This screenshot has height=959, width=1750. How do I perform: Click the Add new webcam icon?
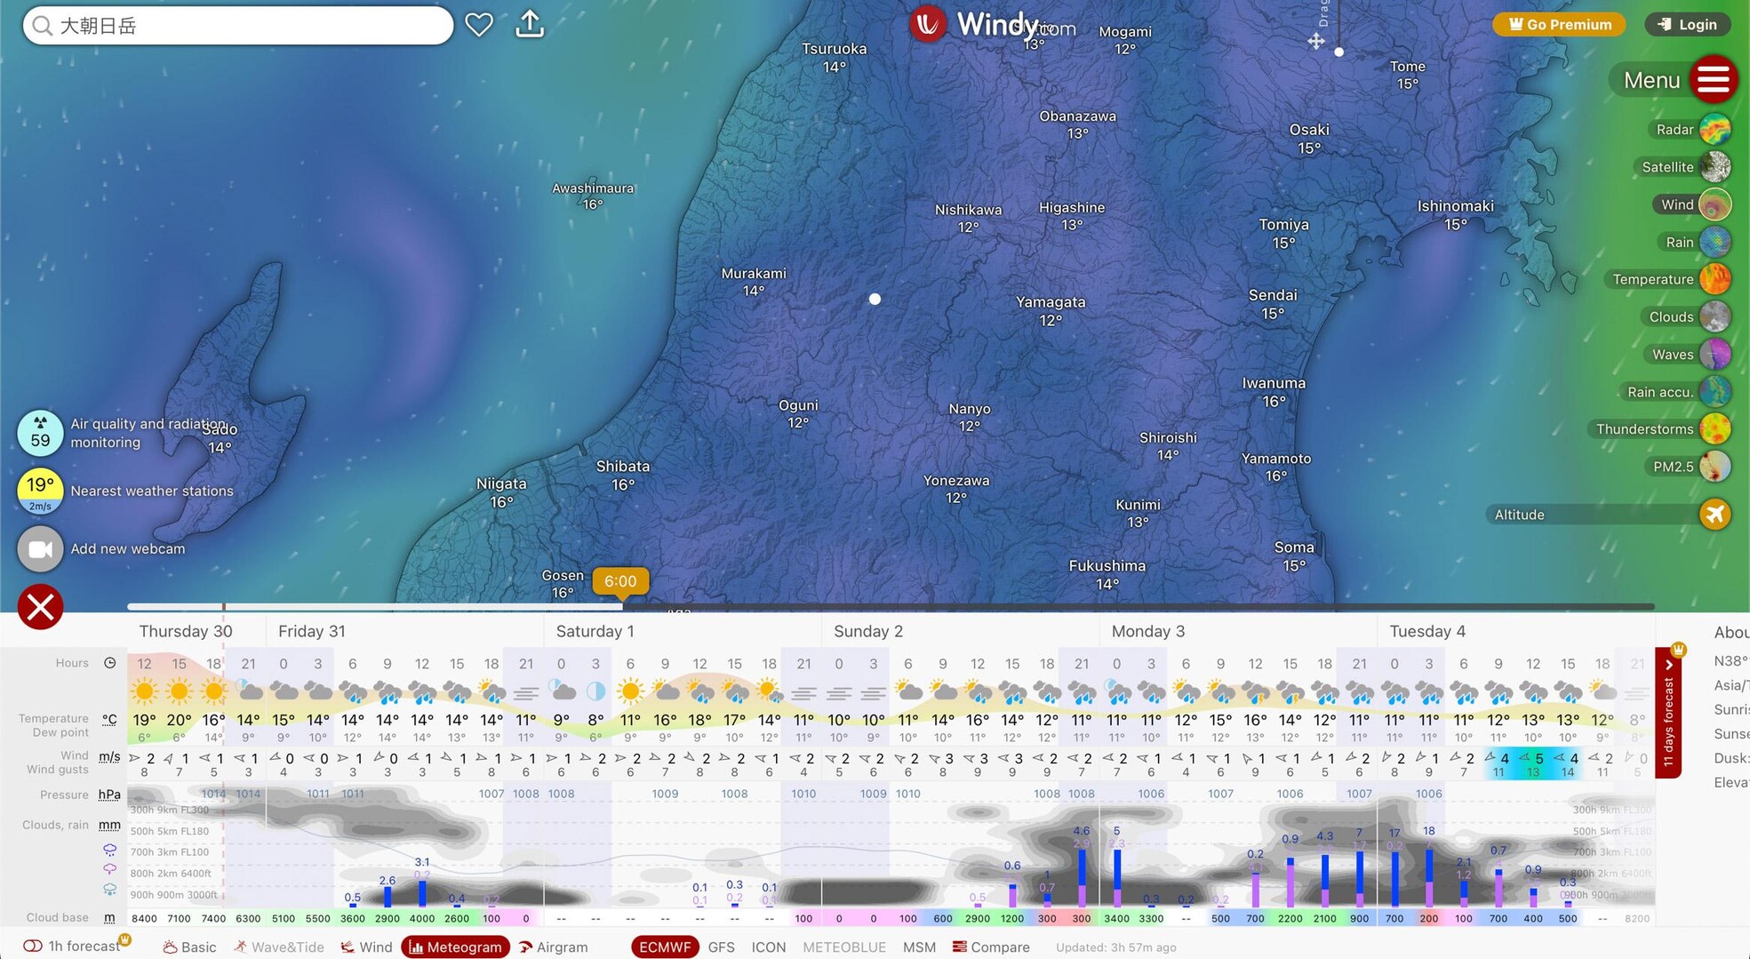coord(40,549)
